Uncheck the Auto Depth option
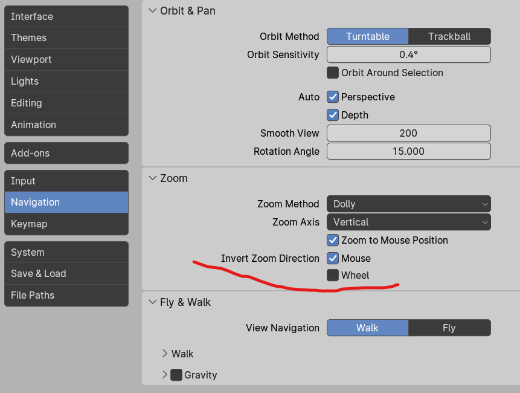Image resolution: width=520 pixels, height=393 pixels. click(x=333, y=115)
